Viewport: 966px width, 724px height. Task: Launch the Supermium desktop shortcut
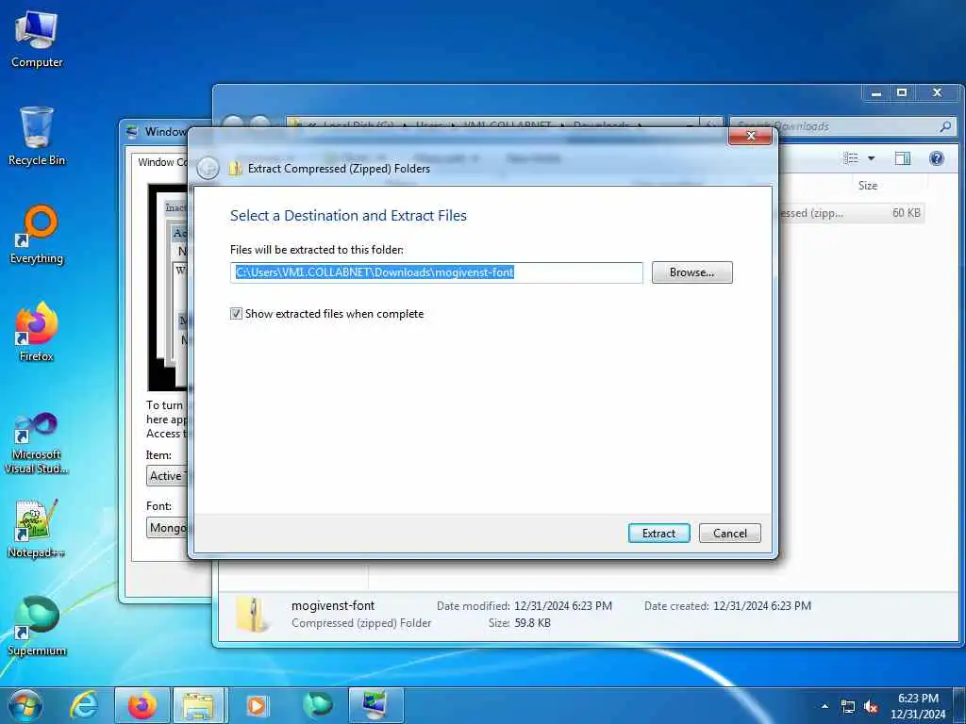coord(37,627)
